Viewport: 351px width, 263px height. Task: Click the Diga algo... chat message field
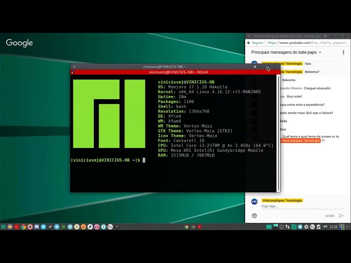(x=303, y=207)
